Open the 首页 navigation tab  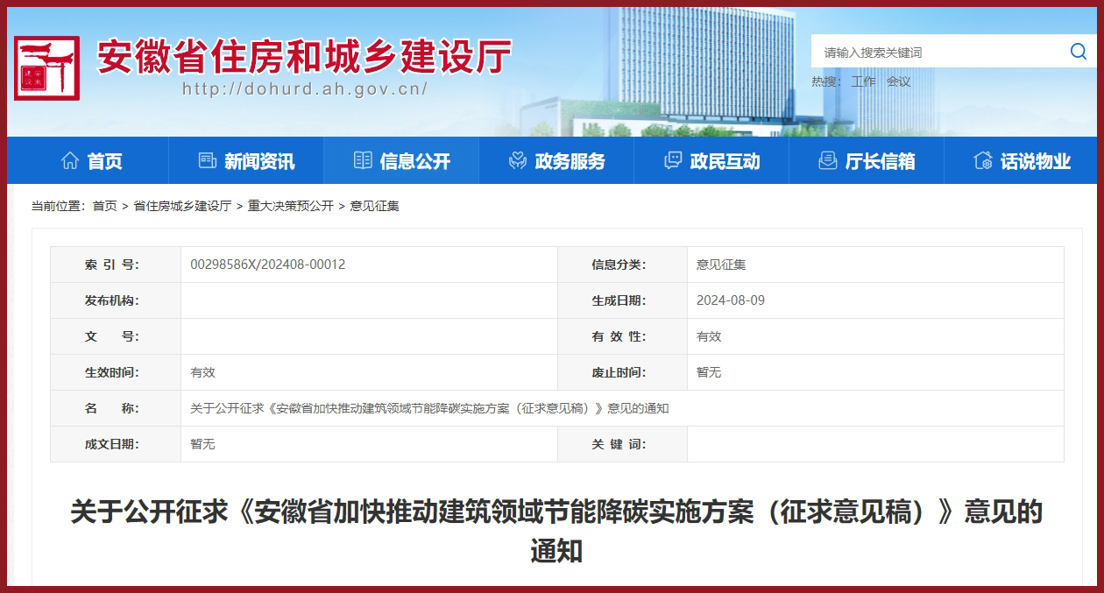click(91, 161)
